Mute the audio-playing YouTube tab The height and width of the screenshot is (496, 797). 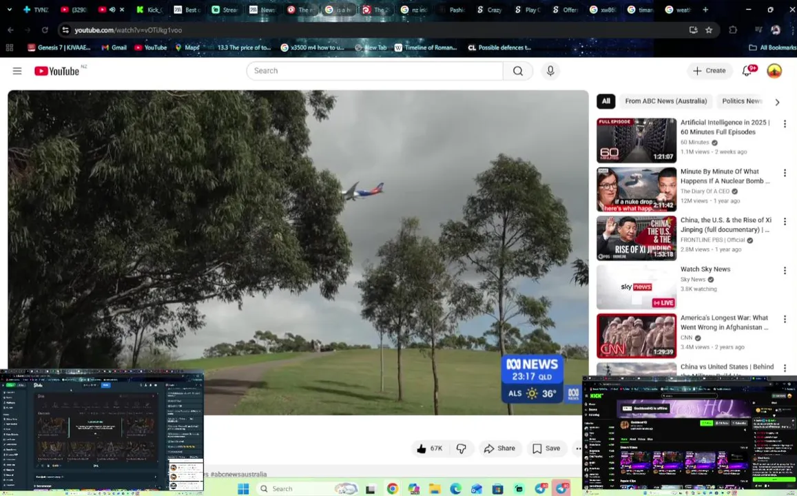tap(112, 10)
